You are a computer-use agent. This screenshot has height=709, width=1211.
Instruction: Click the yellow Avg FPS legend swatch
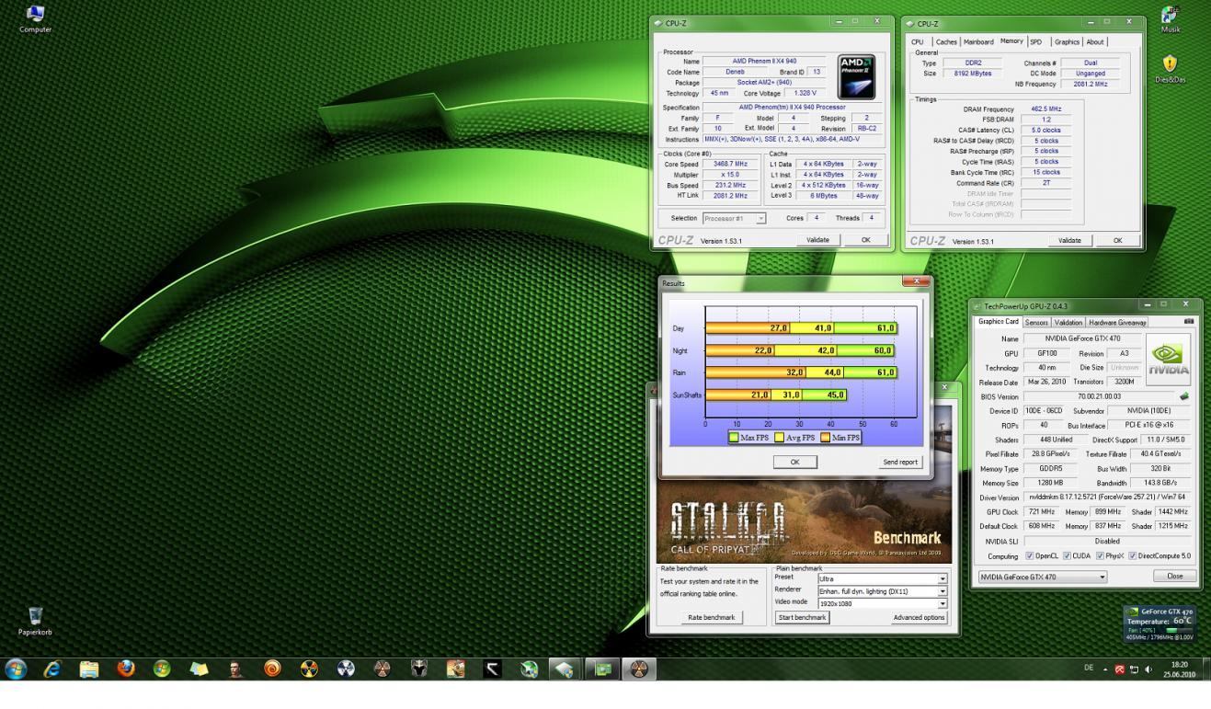(779, 438)
